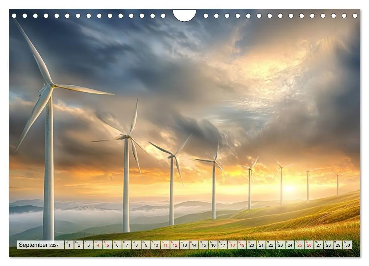Select day 10 (Fr) in the calendar strip

[x=156, y=245]
